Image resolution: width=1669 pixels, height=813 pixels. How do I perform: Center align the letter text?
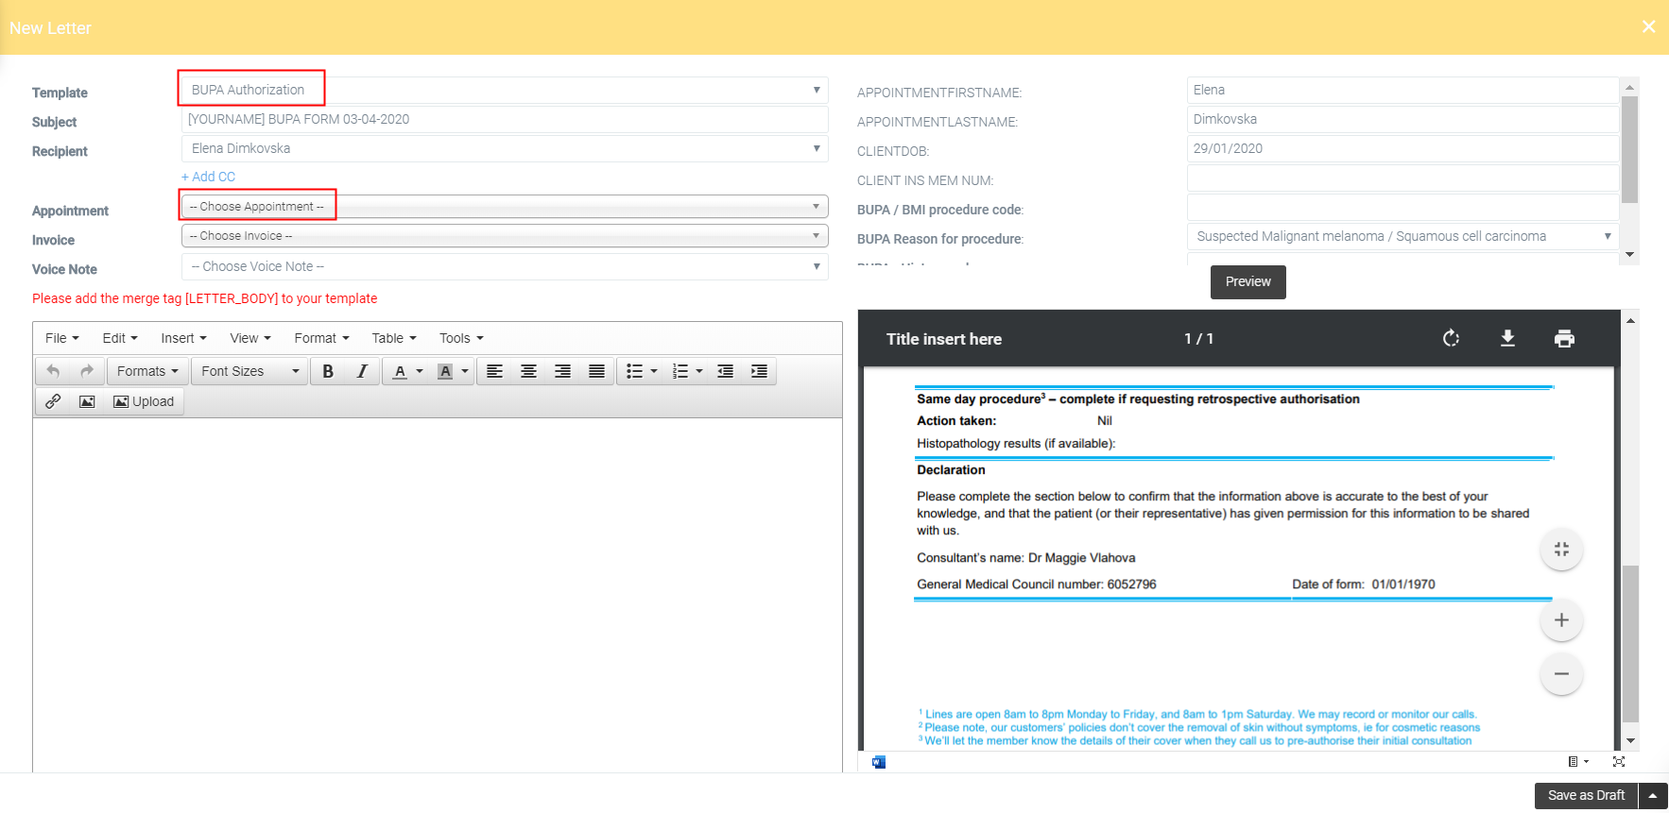pos(528,371)
